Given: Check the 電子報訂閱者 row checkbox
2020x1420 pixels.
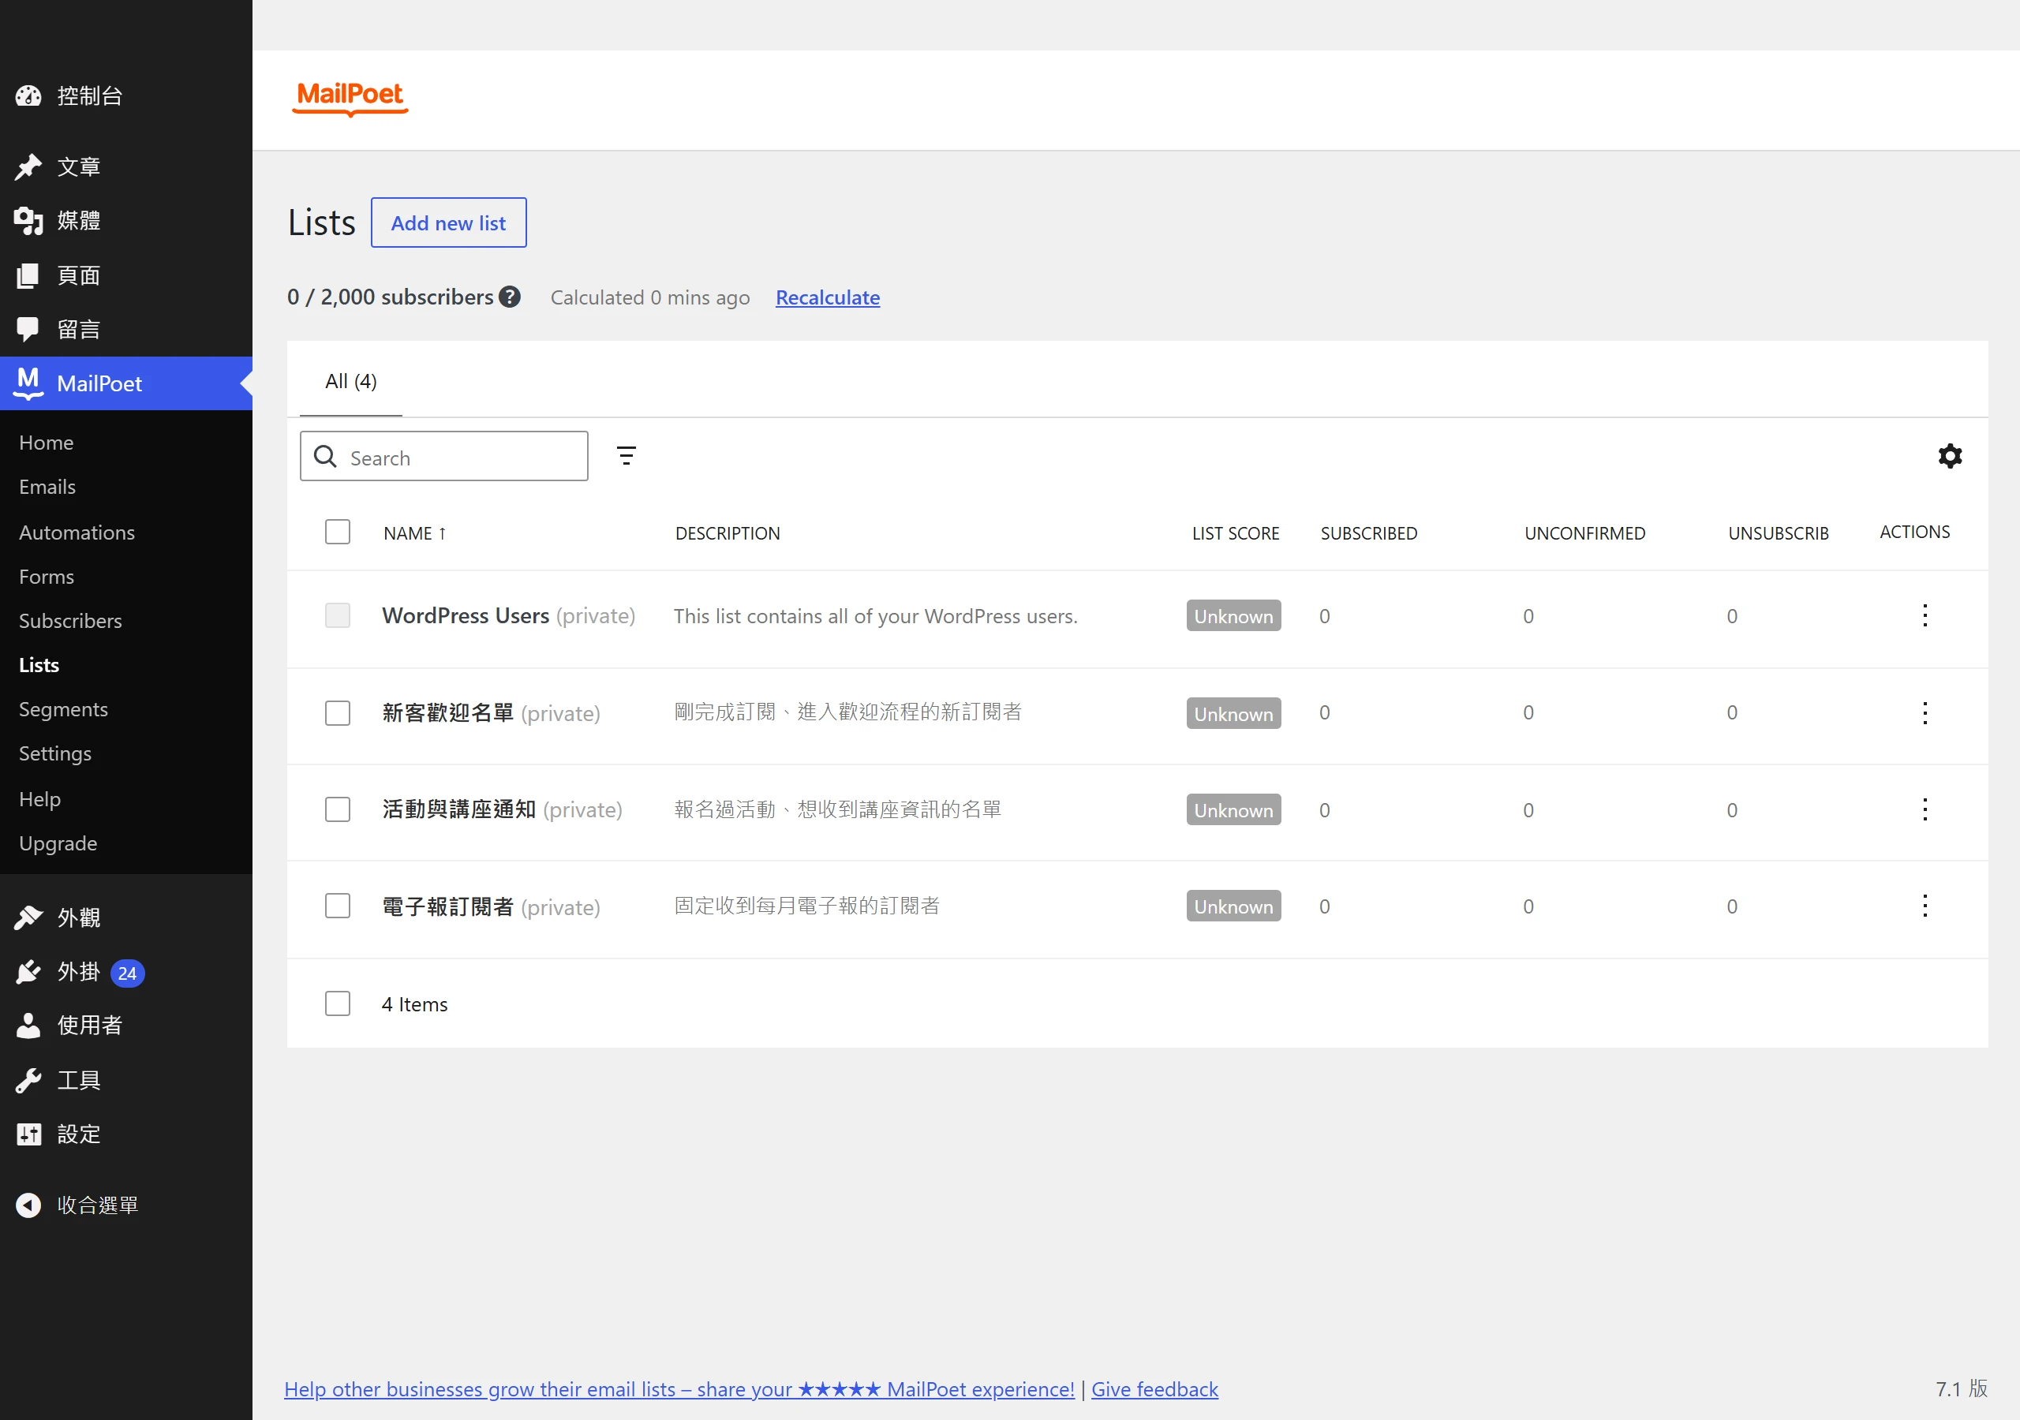Looking at the screenshot, I should pyautogui.click(x=338, y=906).
